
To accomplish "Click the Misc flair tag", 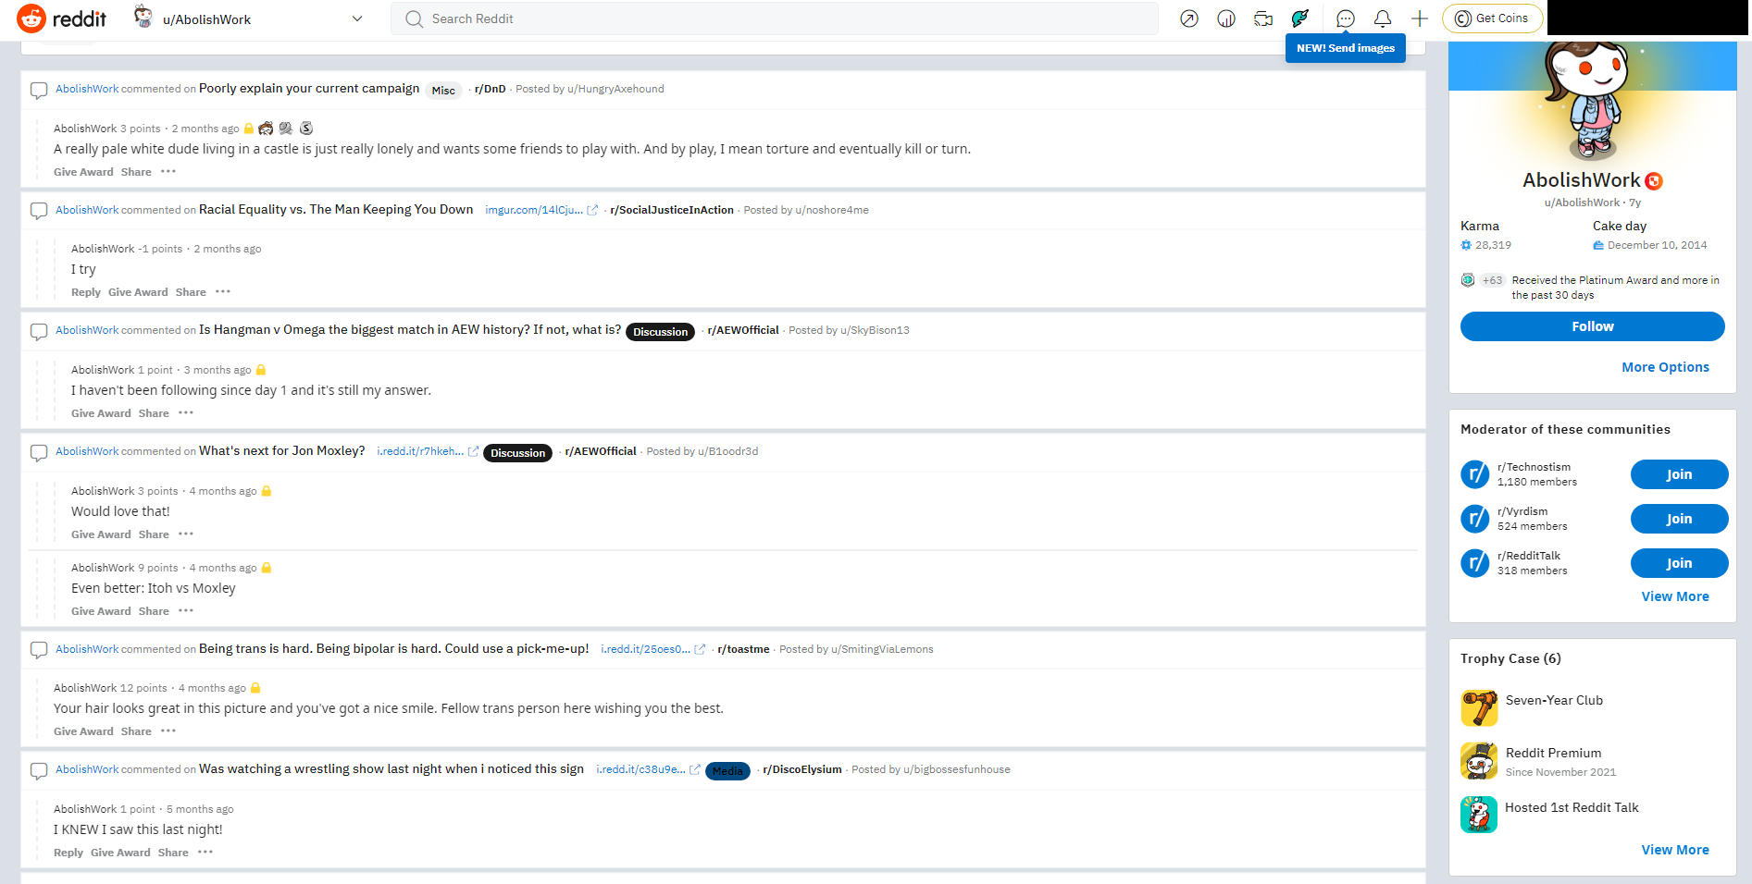I will point(443,91).
